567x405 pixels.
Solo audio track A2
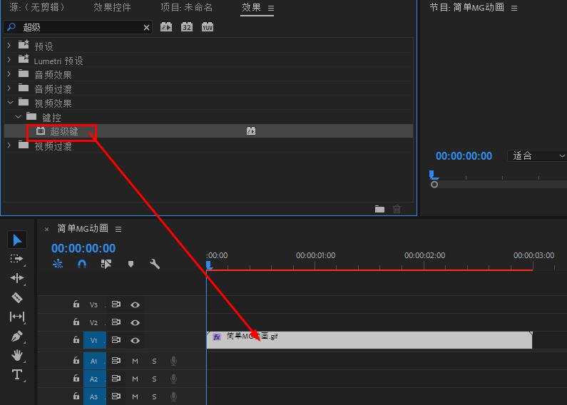pyautogui.click(x=154, y=379)
